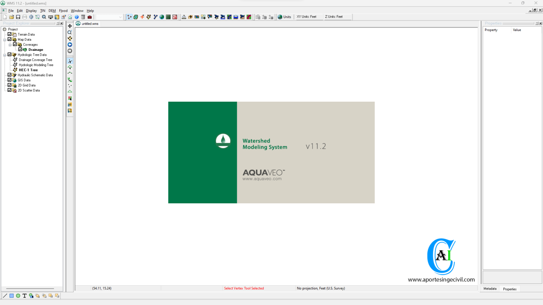543x305 pixels.
Task: Click the Print icon in the toolbar
Action: [24, 17]
